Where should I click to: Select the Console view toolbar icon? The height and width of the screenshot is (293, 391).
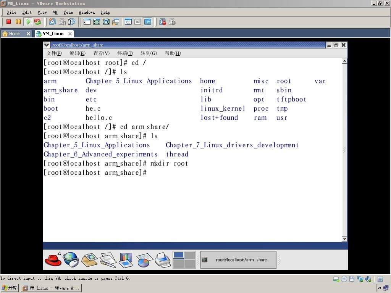(148, 22)
